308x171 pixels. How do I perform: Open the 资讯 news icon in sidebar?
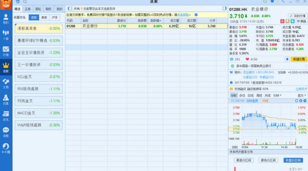tap(6, 116)
